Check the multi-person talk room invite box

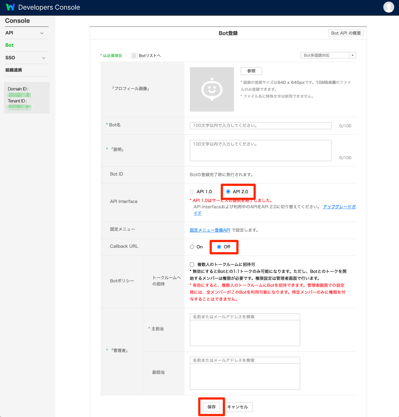[x=192, y=265]
